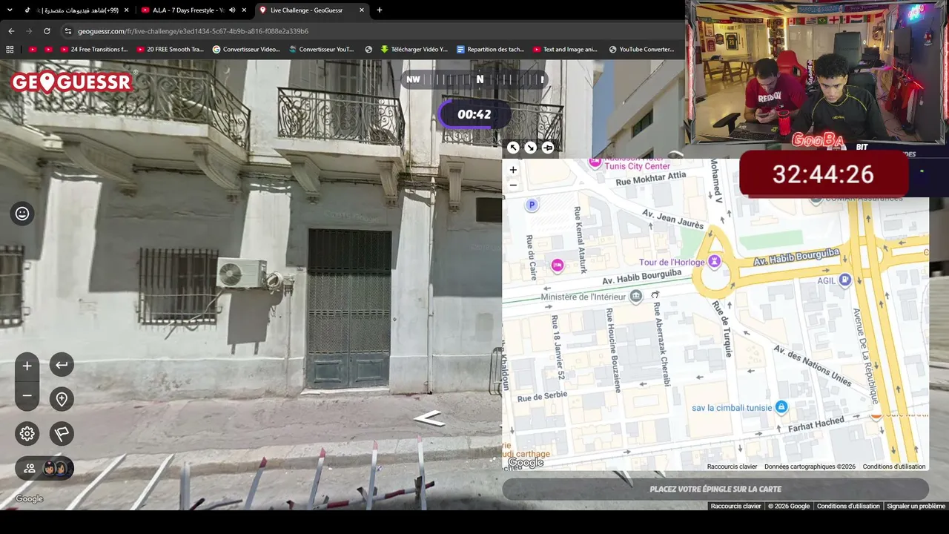The image size is (949, 534).
Task: Move forward using the street view arrow
Action: (x=429, y=419)
